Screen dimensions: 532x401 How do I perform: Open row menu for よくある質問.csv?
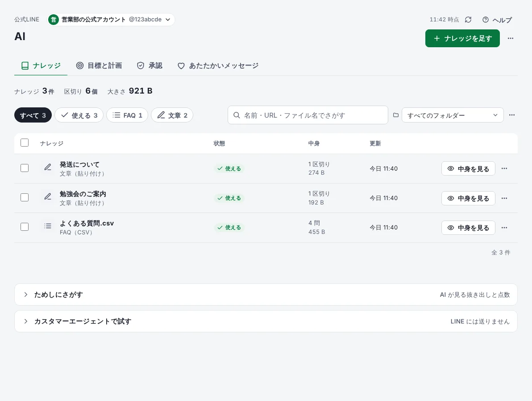(504, 228)
